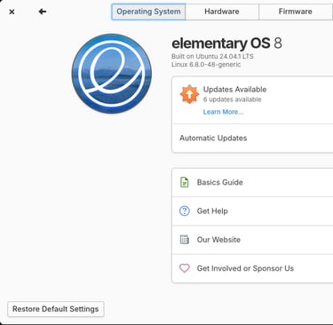The width and height of the screenshot is (333, 325).
Task: Open Get Involved or Sponsor Us
Action: [x=252, y=268]
